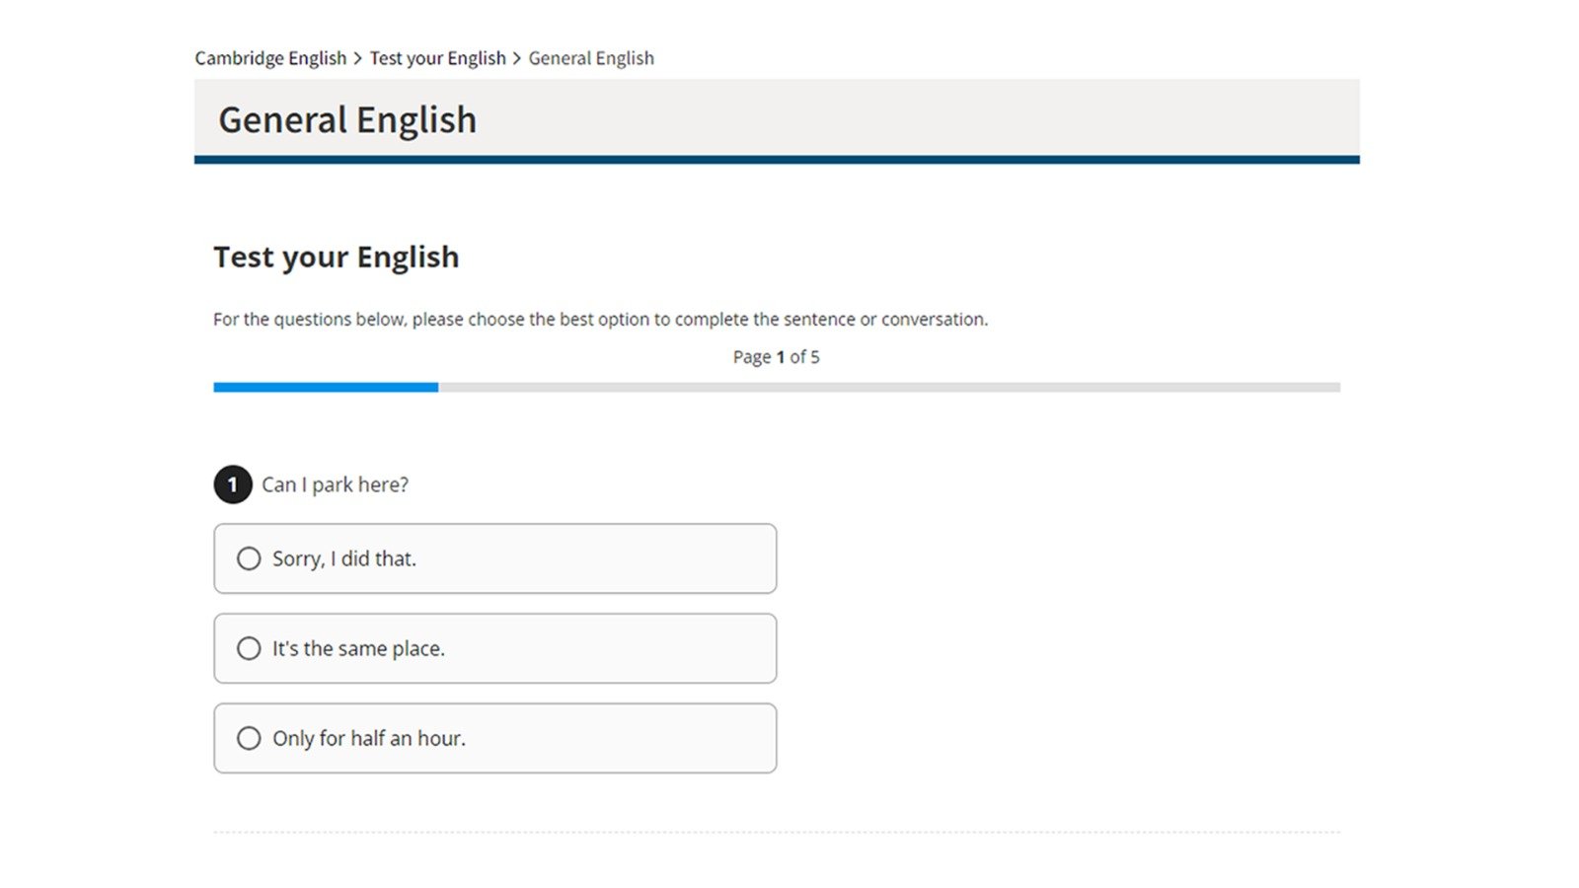1579x888 pixels.
Task: Click the "Sorry, I did that." answer text
Action: (x=344, y=558)
